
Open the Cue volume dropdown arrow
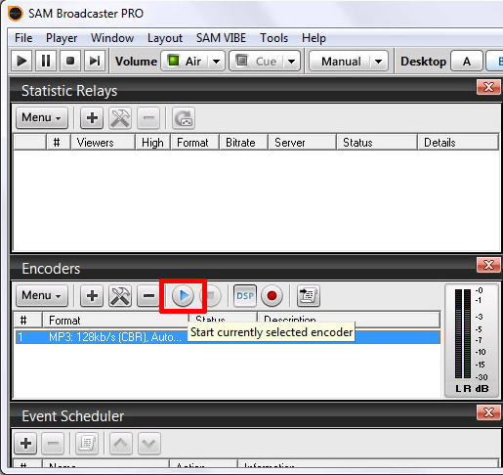tap(291, 62)
